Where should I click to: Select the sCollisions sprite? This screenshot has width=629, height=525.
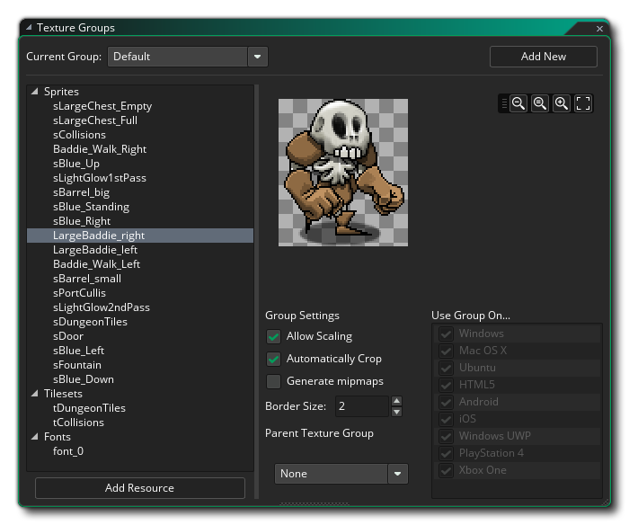click(x=140, y=135)
